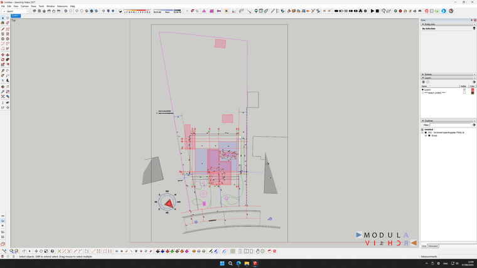Click the red Layer0 color swatch
The width and height of the screenshot is (477, 268).
coord(473,90)
